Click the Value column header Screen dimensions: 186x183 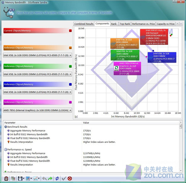coord(131,122)
